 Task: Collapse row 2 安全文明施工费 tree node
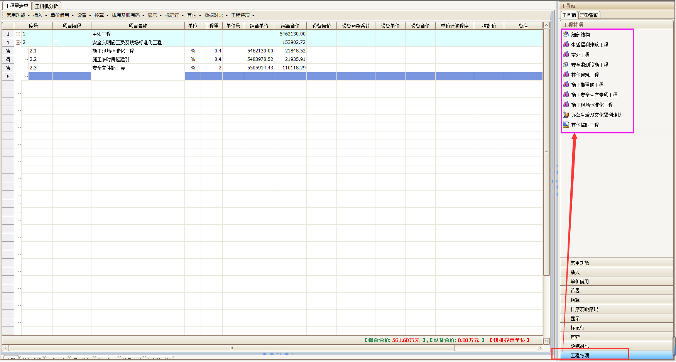(x=18, y=42)
